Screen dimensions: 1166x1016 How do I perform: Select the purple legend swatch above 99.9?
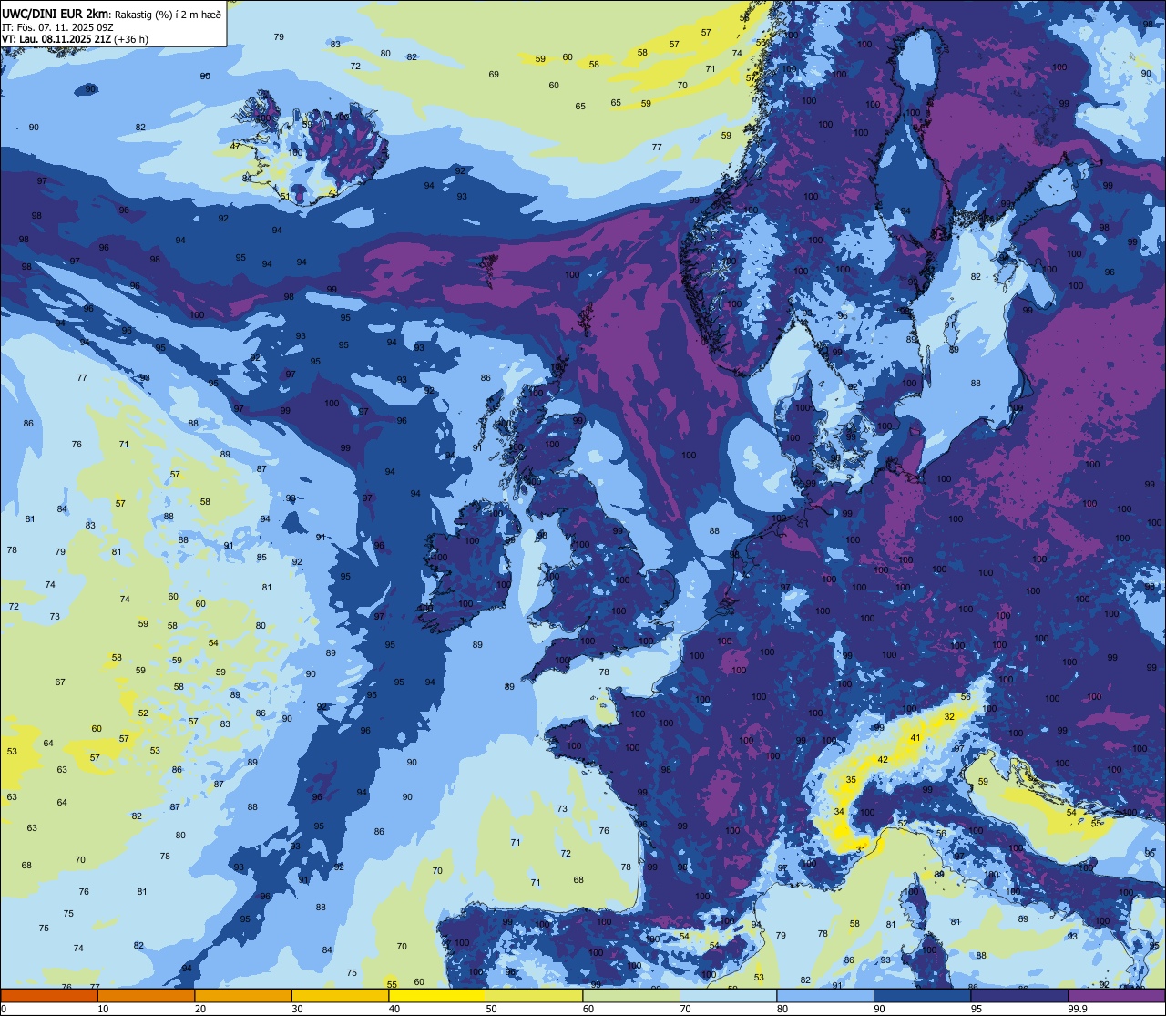[x=1116, y=995]
